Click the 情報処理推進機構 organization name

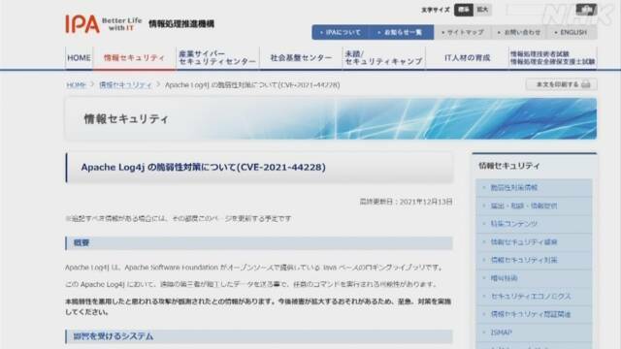coord(181,23)
